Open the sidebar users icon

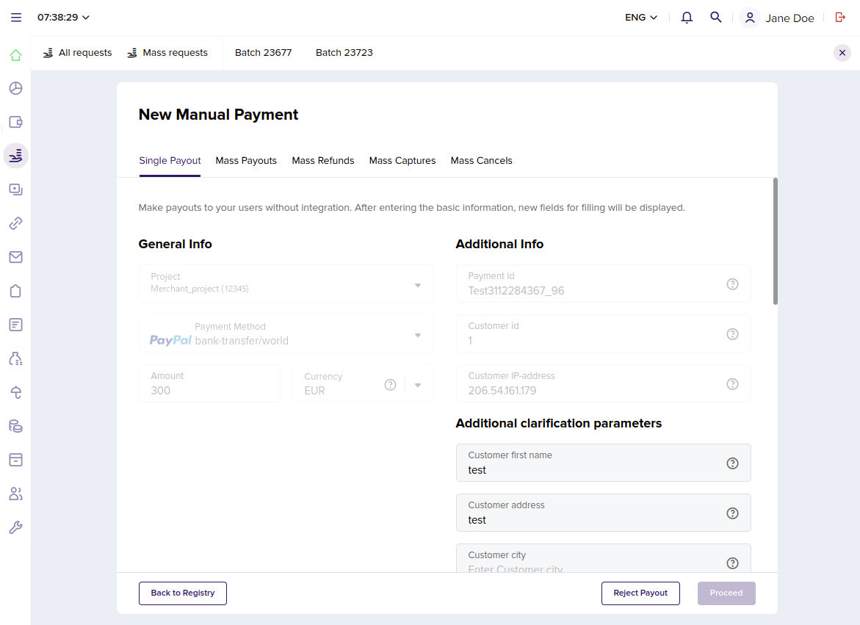click(x=15, y=494)
